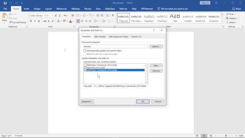Apply strikethrough formatting
Screen dimensions: 245x138
(45, 21)
